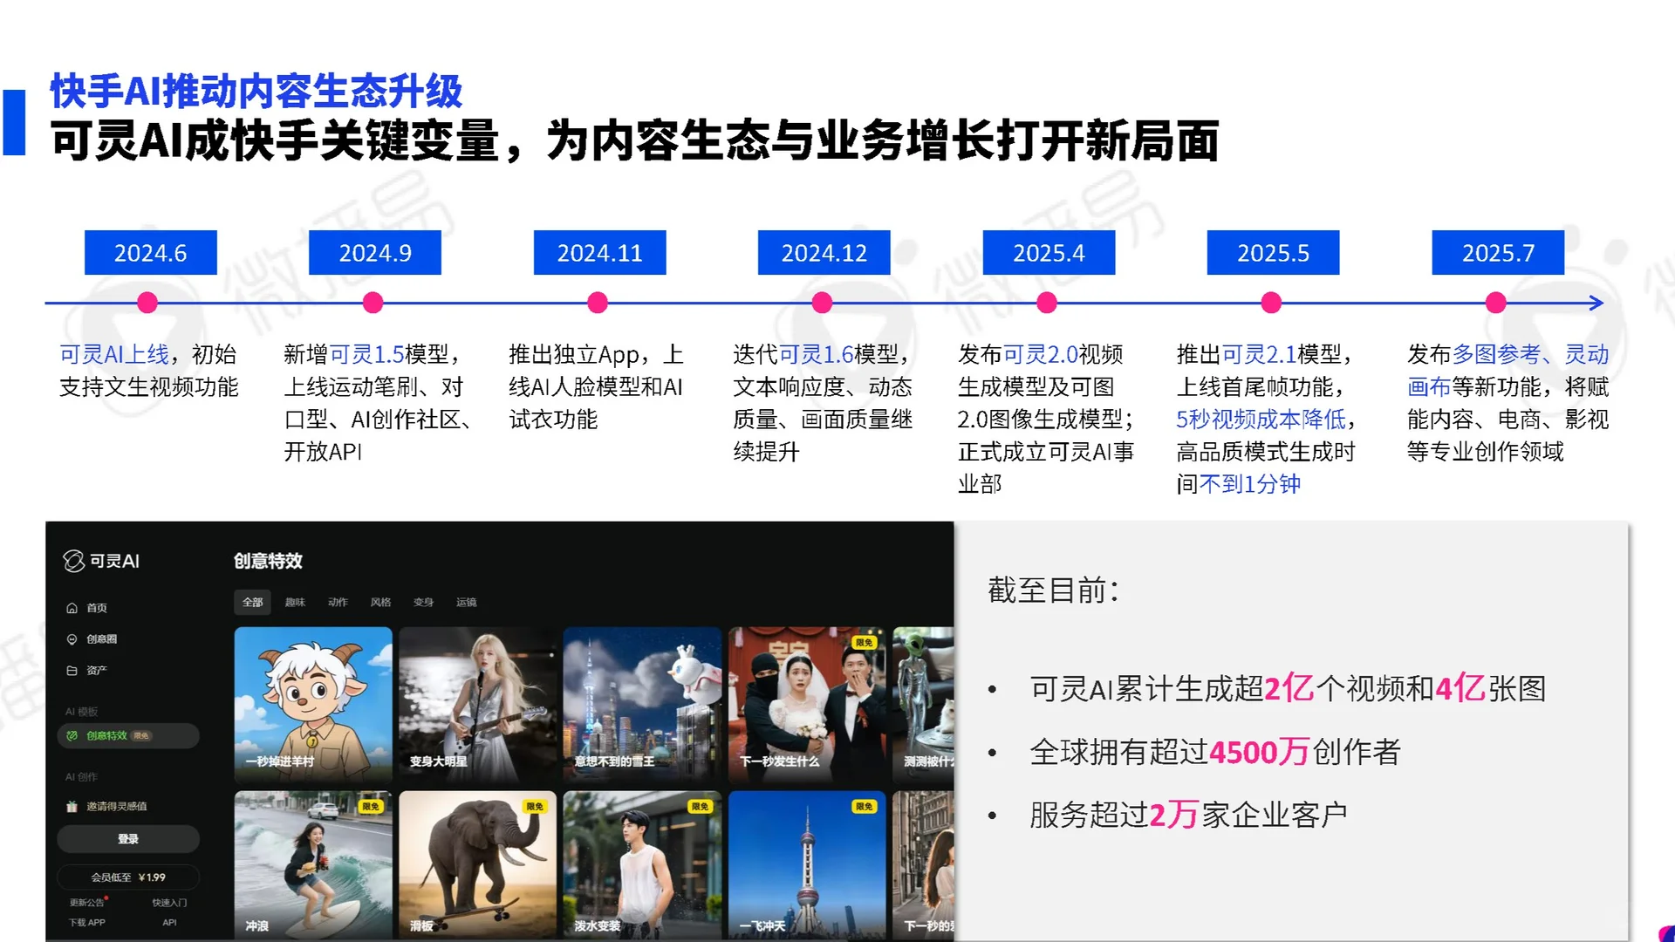Click the 5秒视频成本降低 text
The image size is (1675, 942).
[1261, 420]
